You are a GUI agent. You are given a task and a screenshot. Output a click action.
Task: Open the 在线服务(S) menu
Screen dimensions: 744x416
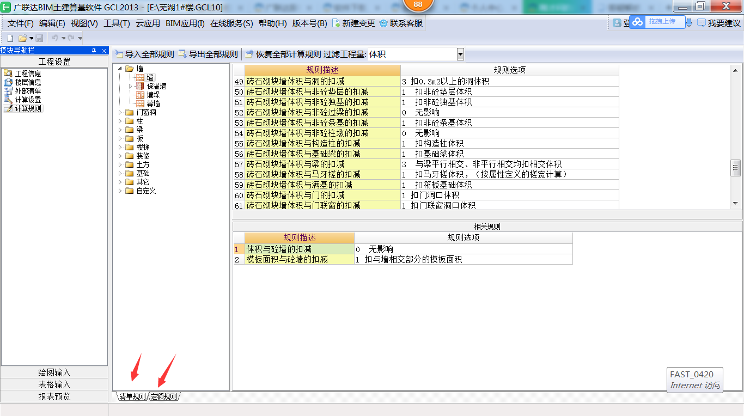tap(232, 23)
